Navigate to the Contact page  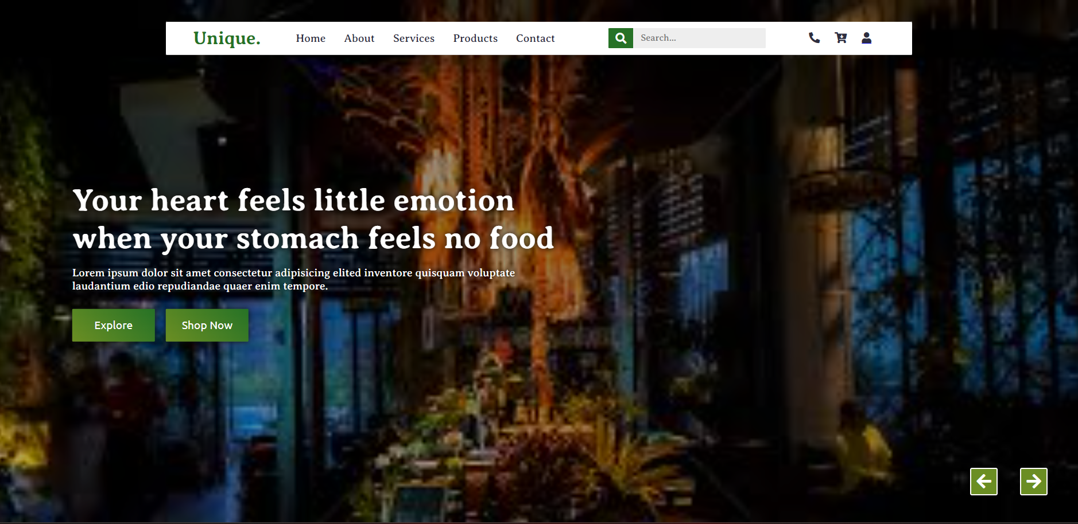coord(536,38)
